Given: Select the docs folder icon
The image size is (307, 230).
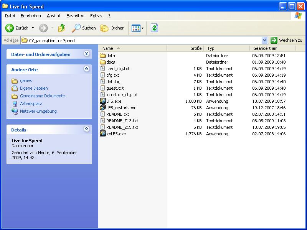Looking at the screenshot, I should [103, 62].
